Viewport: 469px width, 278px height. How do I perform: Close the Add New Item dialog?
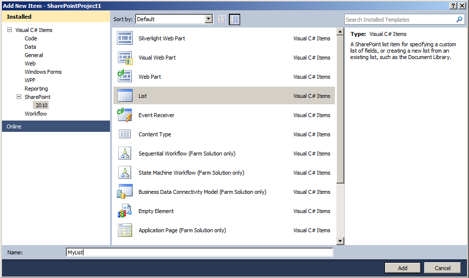462,6
